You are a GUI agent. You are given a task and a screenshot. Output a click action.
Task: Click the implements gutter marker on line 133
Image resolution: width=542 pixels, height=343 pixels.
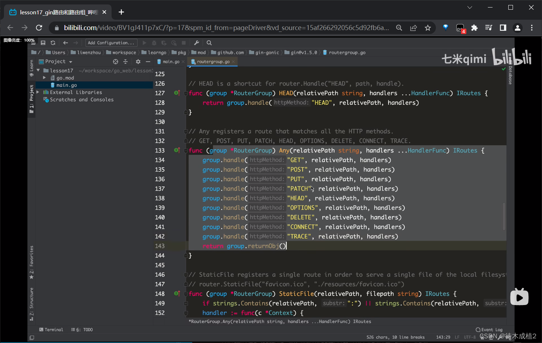pos(177,150)
